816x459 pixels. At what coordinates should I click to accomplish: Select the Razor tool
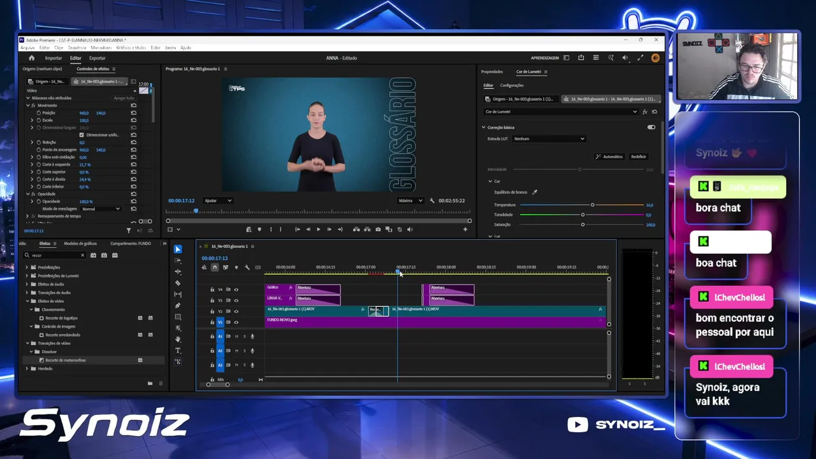178,283
